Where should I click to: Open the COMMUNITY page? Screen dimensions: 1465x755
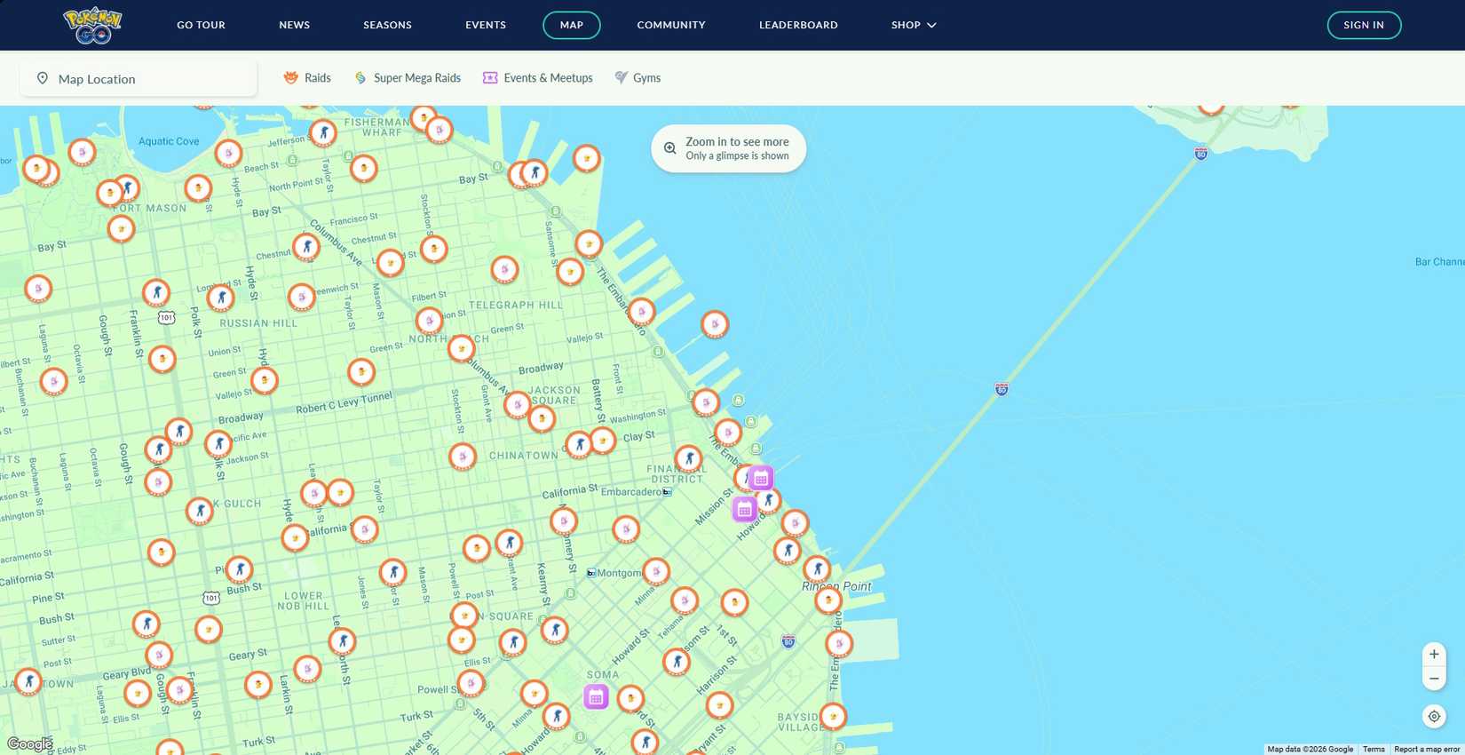pyautogui.click(x=671, y=25)
